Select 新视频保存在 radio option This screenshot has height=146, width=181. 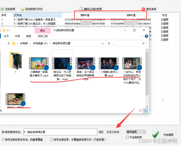click(x=3, y=132)
